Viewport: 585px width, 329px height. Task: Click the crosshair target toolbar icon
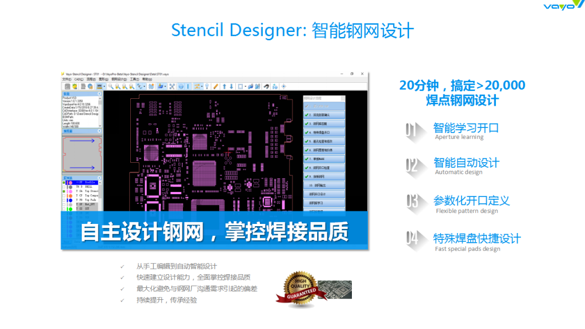click(x=284, y=87)
